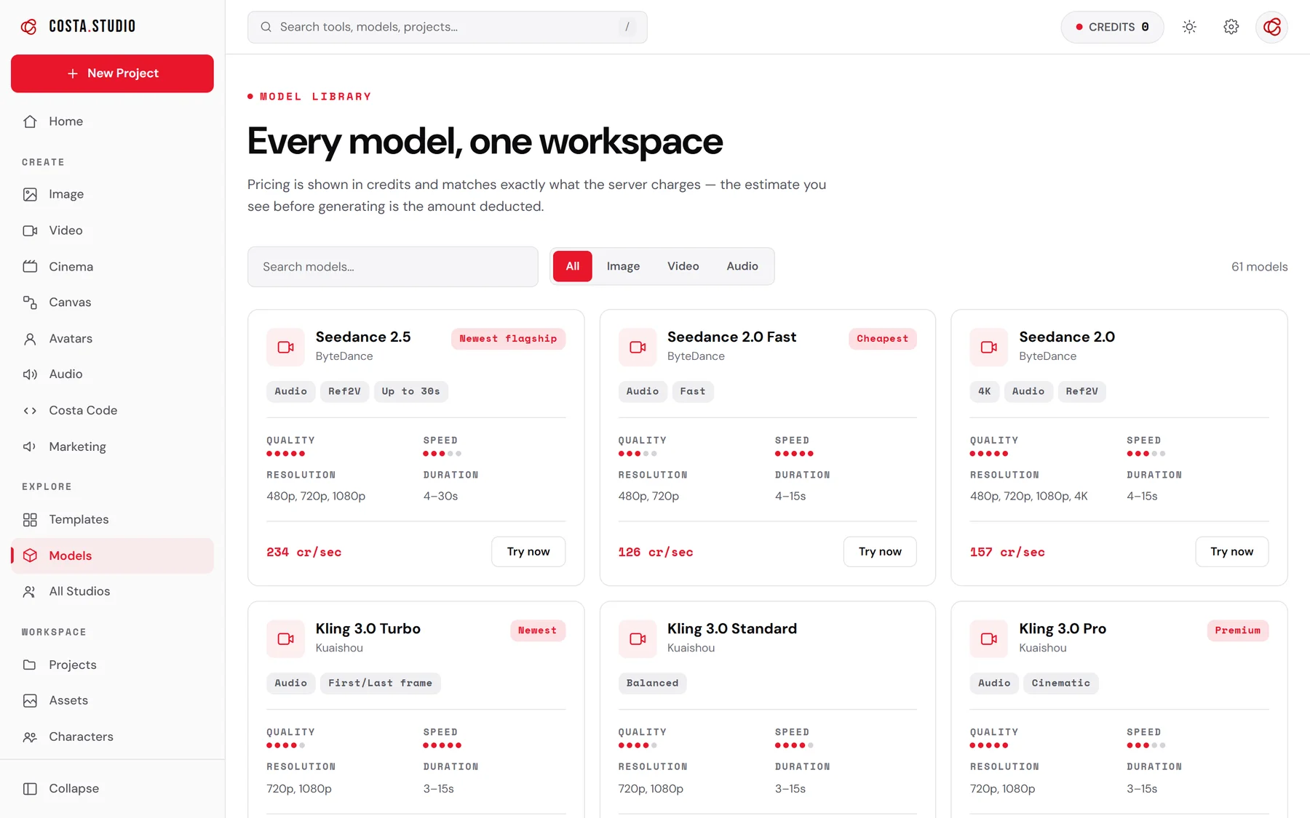
Task: Click the Canvas nodes icon
Action: [x=30, y=302]
